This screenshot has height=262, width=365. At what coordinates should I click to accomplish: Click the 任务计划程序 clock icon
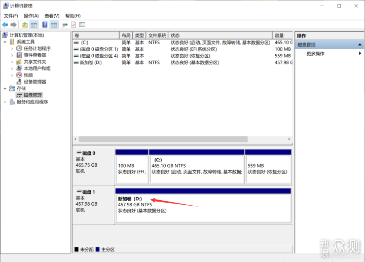pyautogui.click(x=19, y=49)
